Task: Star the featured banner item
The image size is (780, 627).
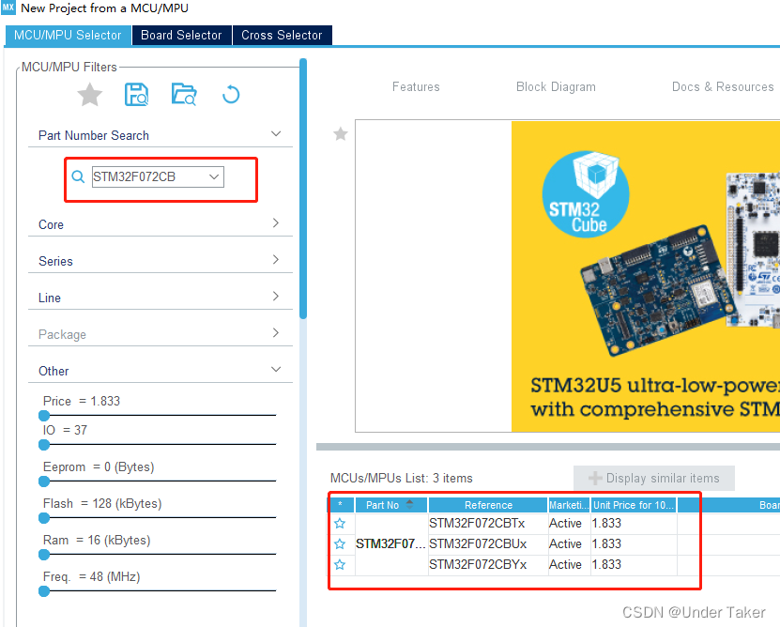Action: [x=341, y=134]
